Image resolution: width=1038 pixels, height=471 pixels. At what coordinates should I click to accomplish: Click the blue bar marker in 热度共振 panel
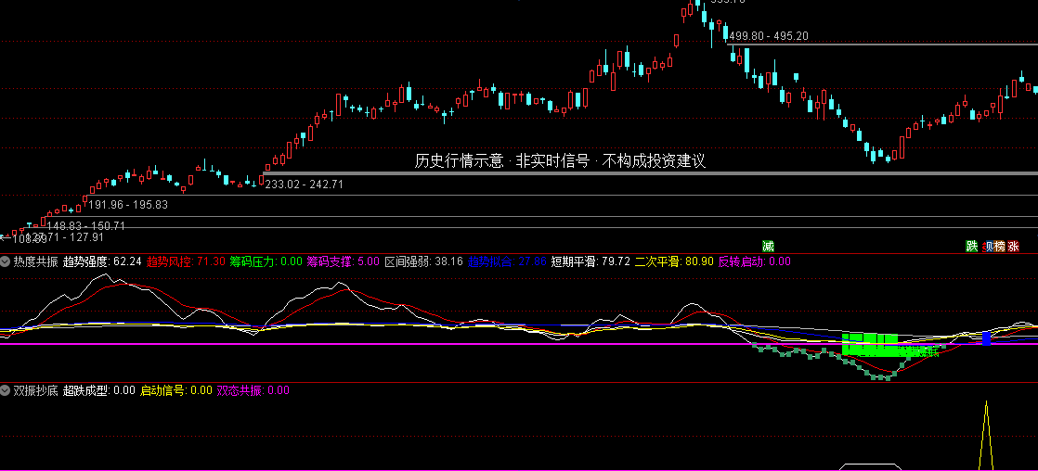click(x=986, y=338)
